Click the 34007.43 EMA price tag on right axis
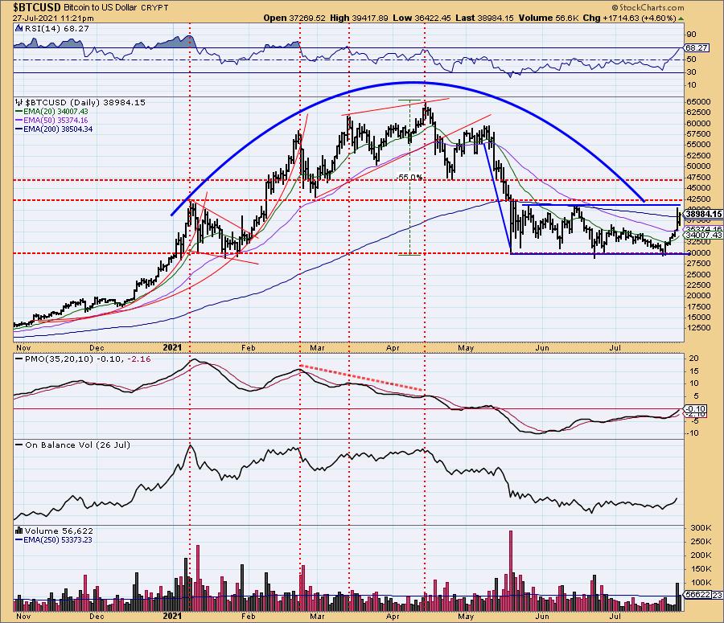Viewport: 724px width, 623px height. (703, 236)
